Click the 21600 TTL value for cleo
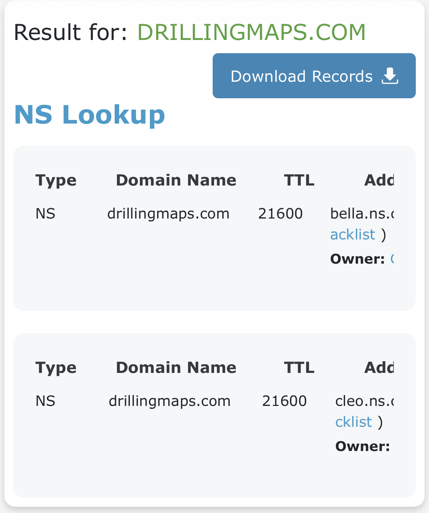This screenshot has width=429, height=513. [284, 401]
